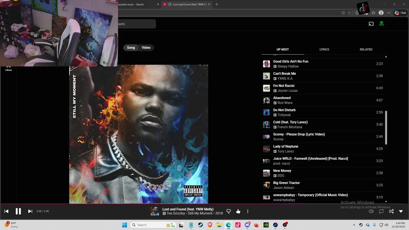
Task: Select the UP NEXT tab
Action: coord(282,50)
